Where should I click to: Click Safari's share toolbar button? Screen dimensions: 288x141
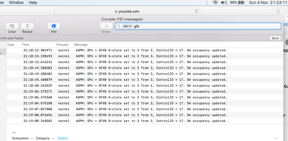pyautogui.click(x=278, y=11)
